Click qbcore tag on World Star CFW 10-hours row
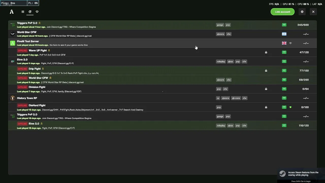The image size is (325, 183). click(220, 34)
